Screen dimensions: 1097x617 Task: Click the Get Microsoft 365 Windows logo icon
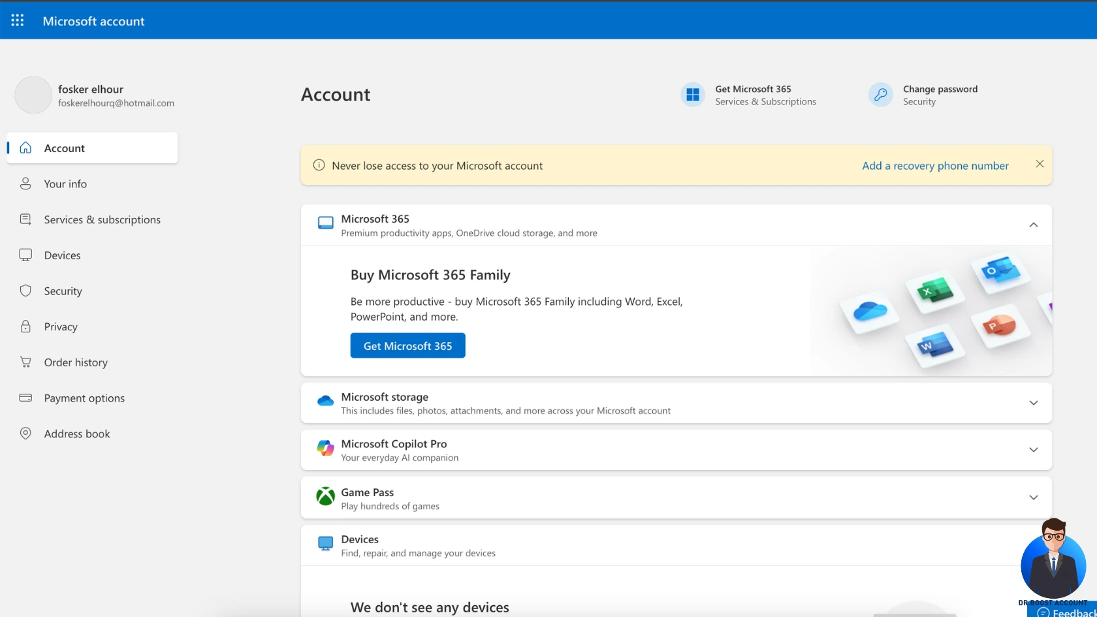click(693, 95)
